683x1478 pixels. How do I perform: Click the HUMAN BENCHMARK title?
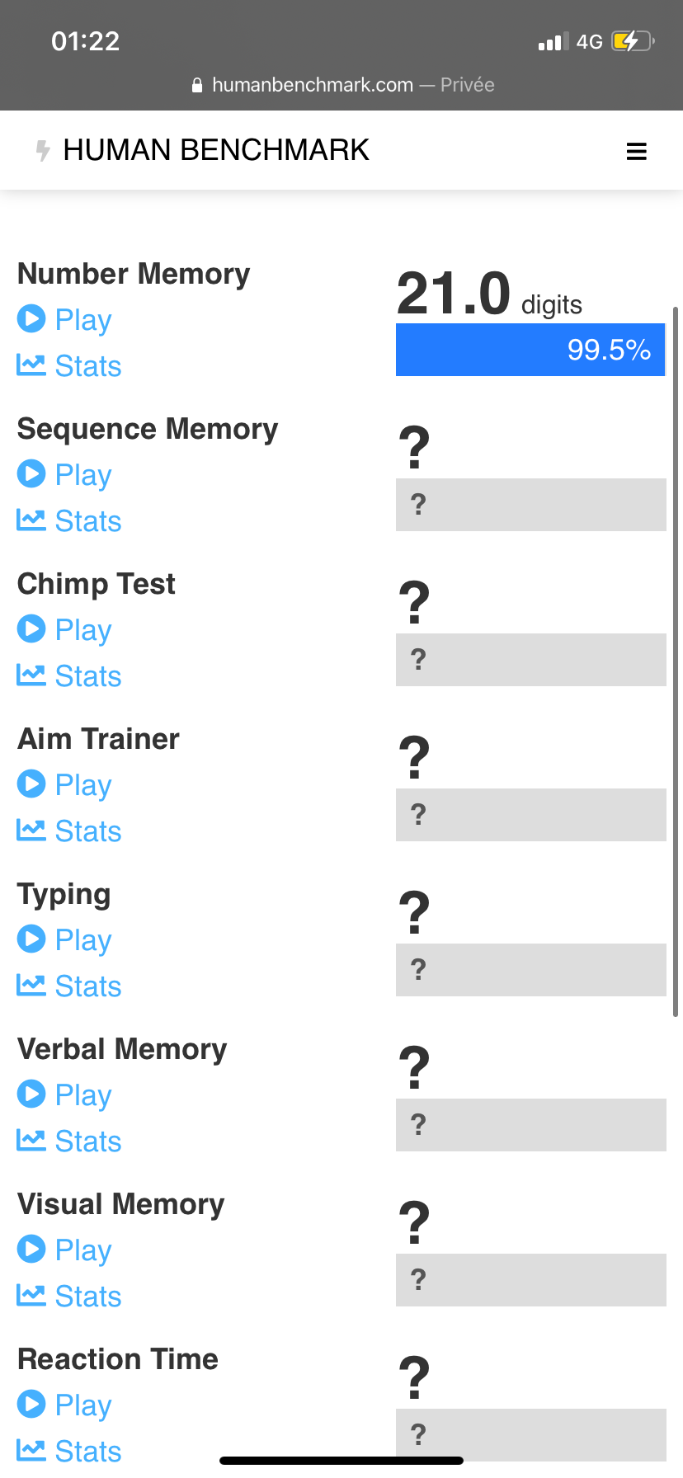click(216, 150)
